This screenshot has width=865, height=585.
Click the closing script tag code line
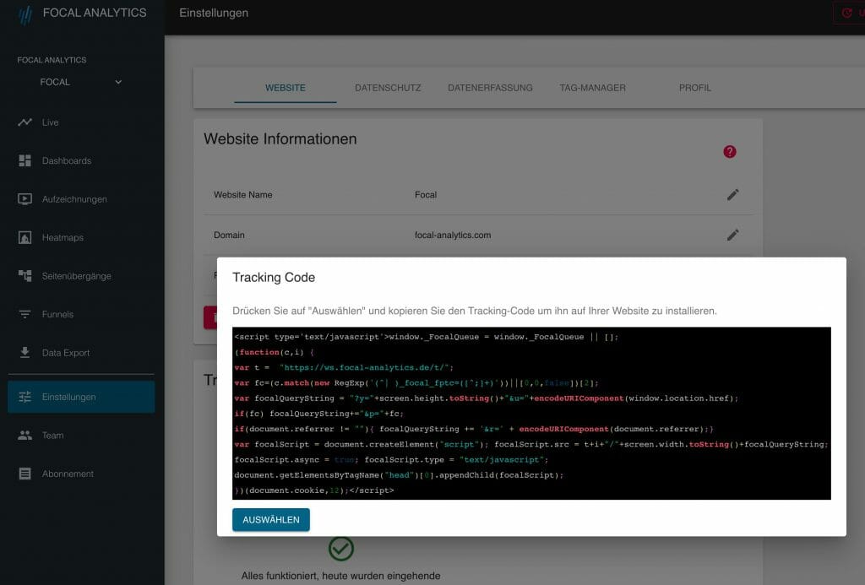(x=314, y=490)
